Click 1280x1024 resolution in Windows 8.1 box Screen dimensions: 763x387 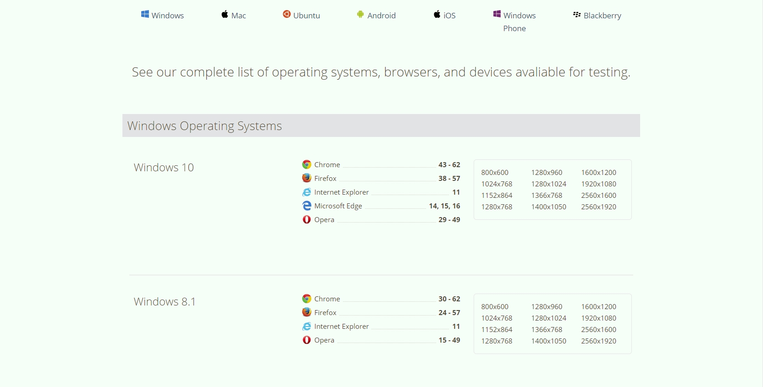pos(549,318)
